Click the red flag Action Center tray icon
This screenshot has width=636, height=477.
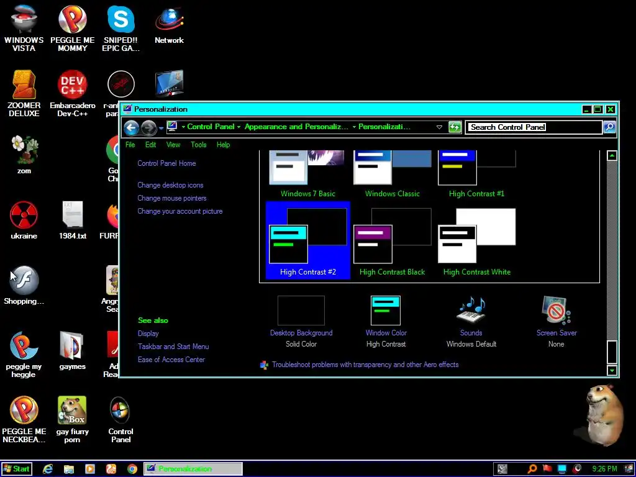click(547, 469)
